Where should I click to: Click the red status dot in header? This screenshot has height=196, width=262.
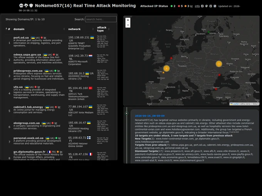[x=179, y=6]
